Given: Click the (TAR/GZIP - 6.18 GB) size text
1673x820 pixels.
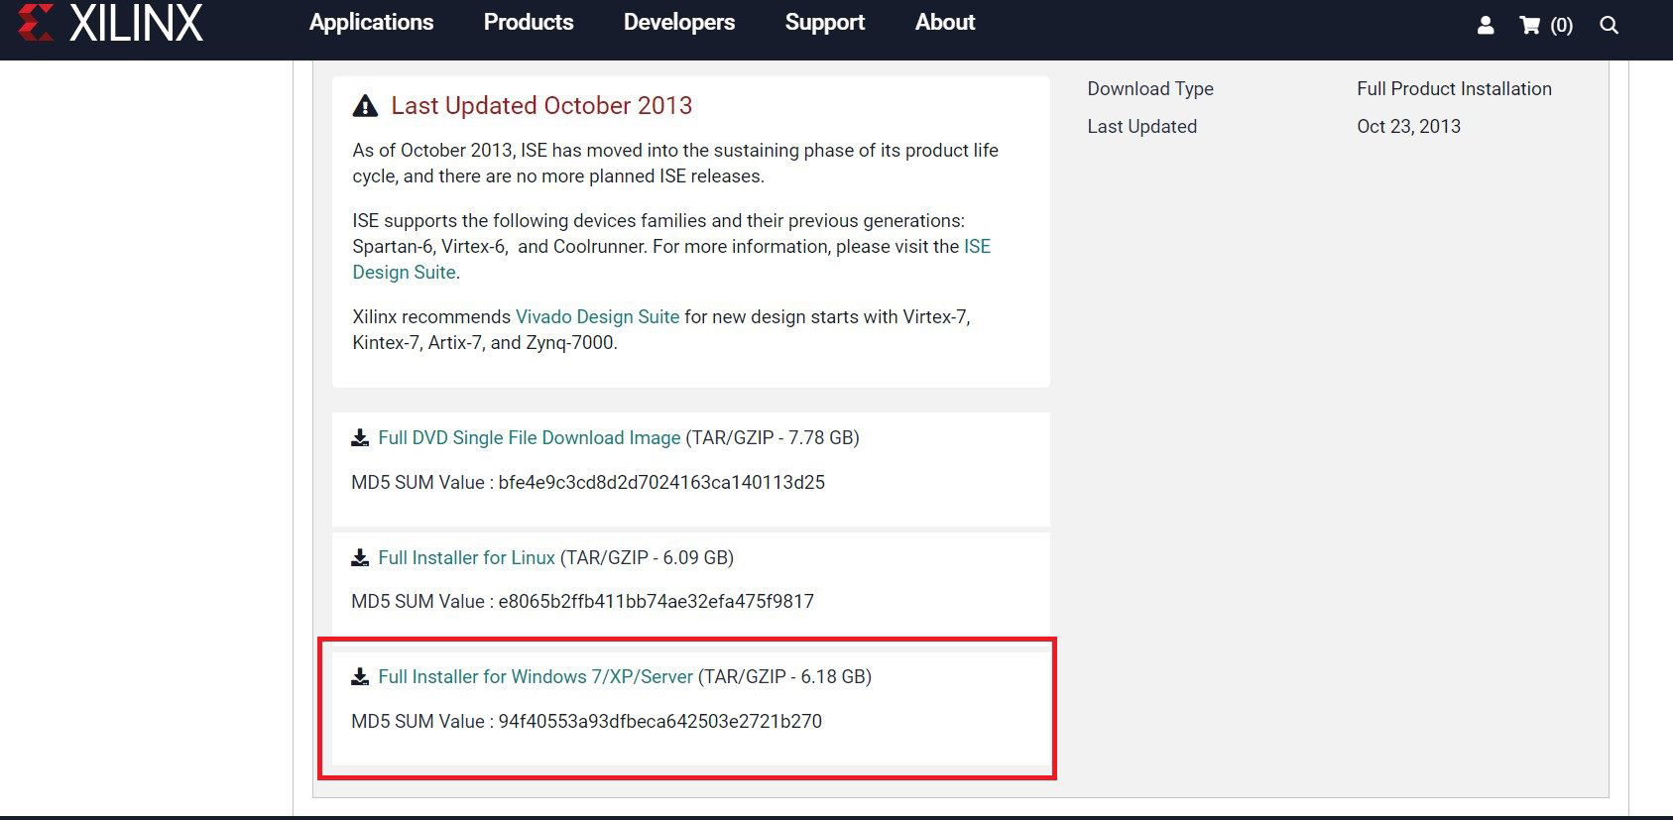Looking at the screenshot, I should [x=784, y=676].
